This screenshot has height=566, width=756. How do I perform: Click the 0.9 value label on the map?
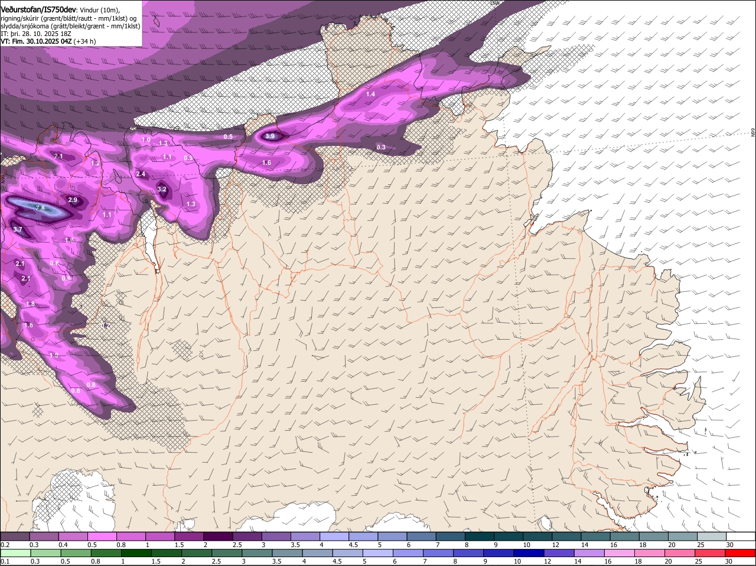(x=188, y=158)
